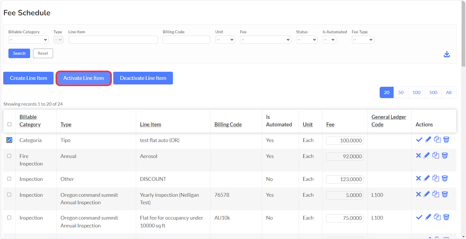Open pencil edit icon for DISCOUNT row
Viewport: 466px width, 239px height.
click(x=426, y=178)
